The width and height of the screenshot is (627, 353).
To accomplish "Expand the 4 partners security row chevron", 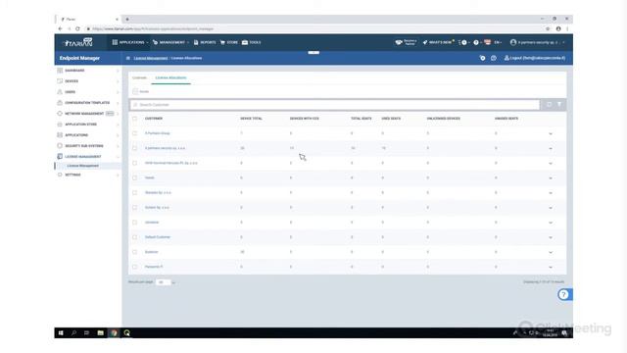I will [551, 148].
